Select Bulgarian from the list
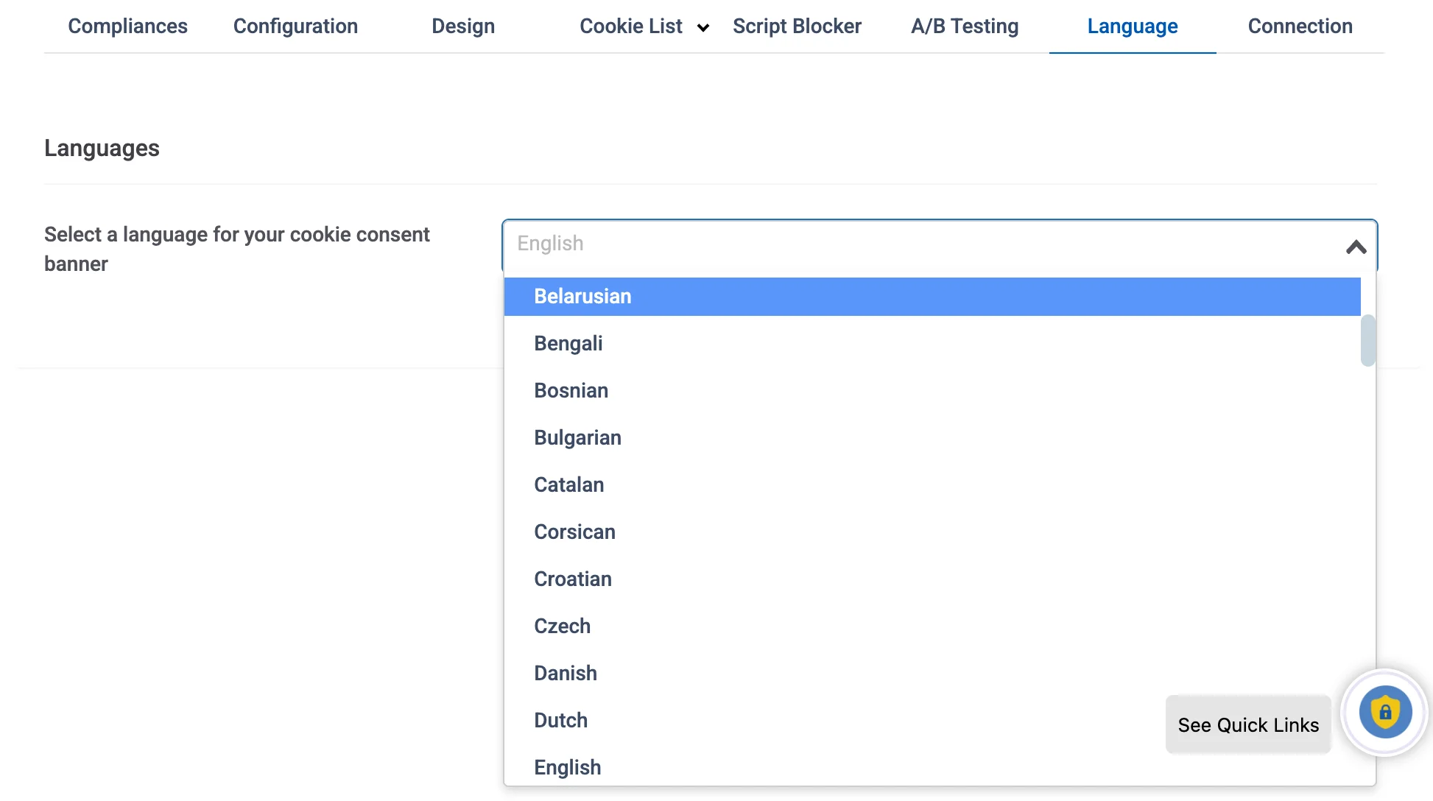Image resolution: width=1433 pixels, height=801 pixels. [x=932, y=438]
